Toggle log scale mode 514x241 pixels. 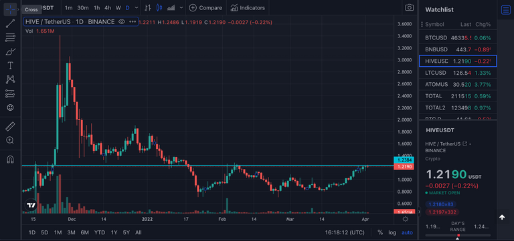pos(392,232)
